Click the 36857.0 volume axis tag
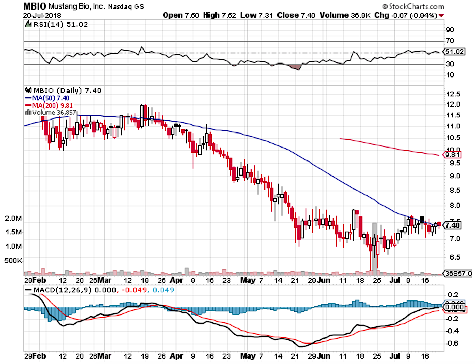 tap(457, 274)
